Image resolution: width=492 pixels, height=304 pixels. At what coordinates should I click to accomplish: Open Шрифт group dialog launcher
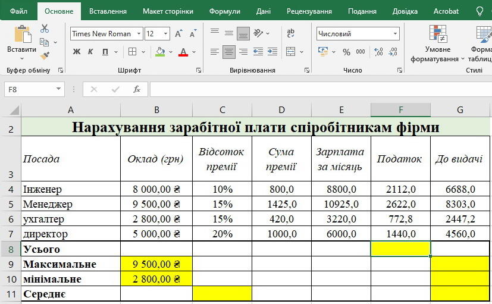199,71
